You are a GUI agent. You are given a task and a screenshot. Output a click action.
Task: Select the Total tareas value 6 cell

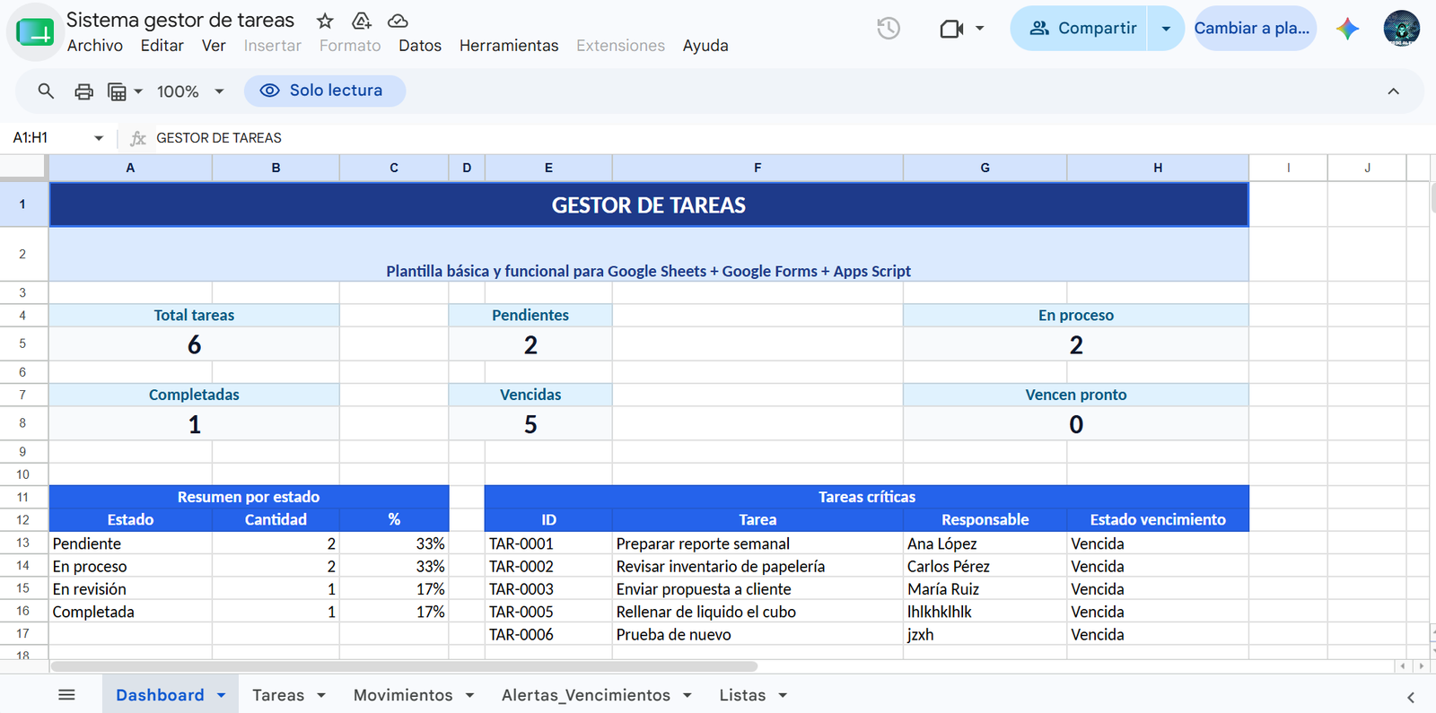[x=194, y=344]
